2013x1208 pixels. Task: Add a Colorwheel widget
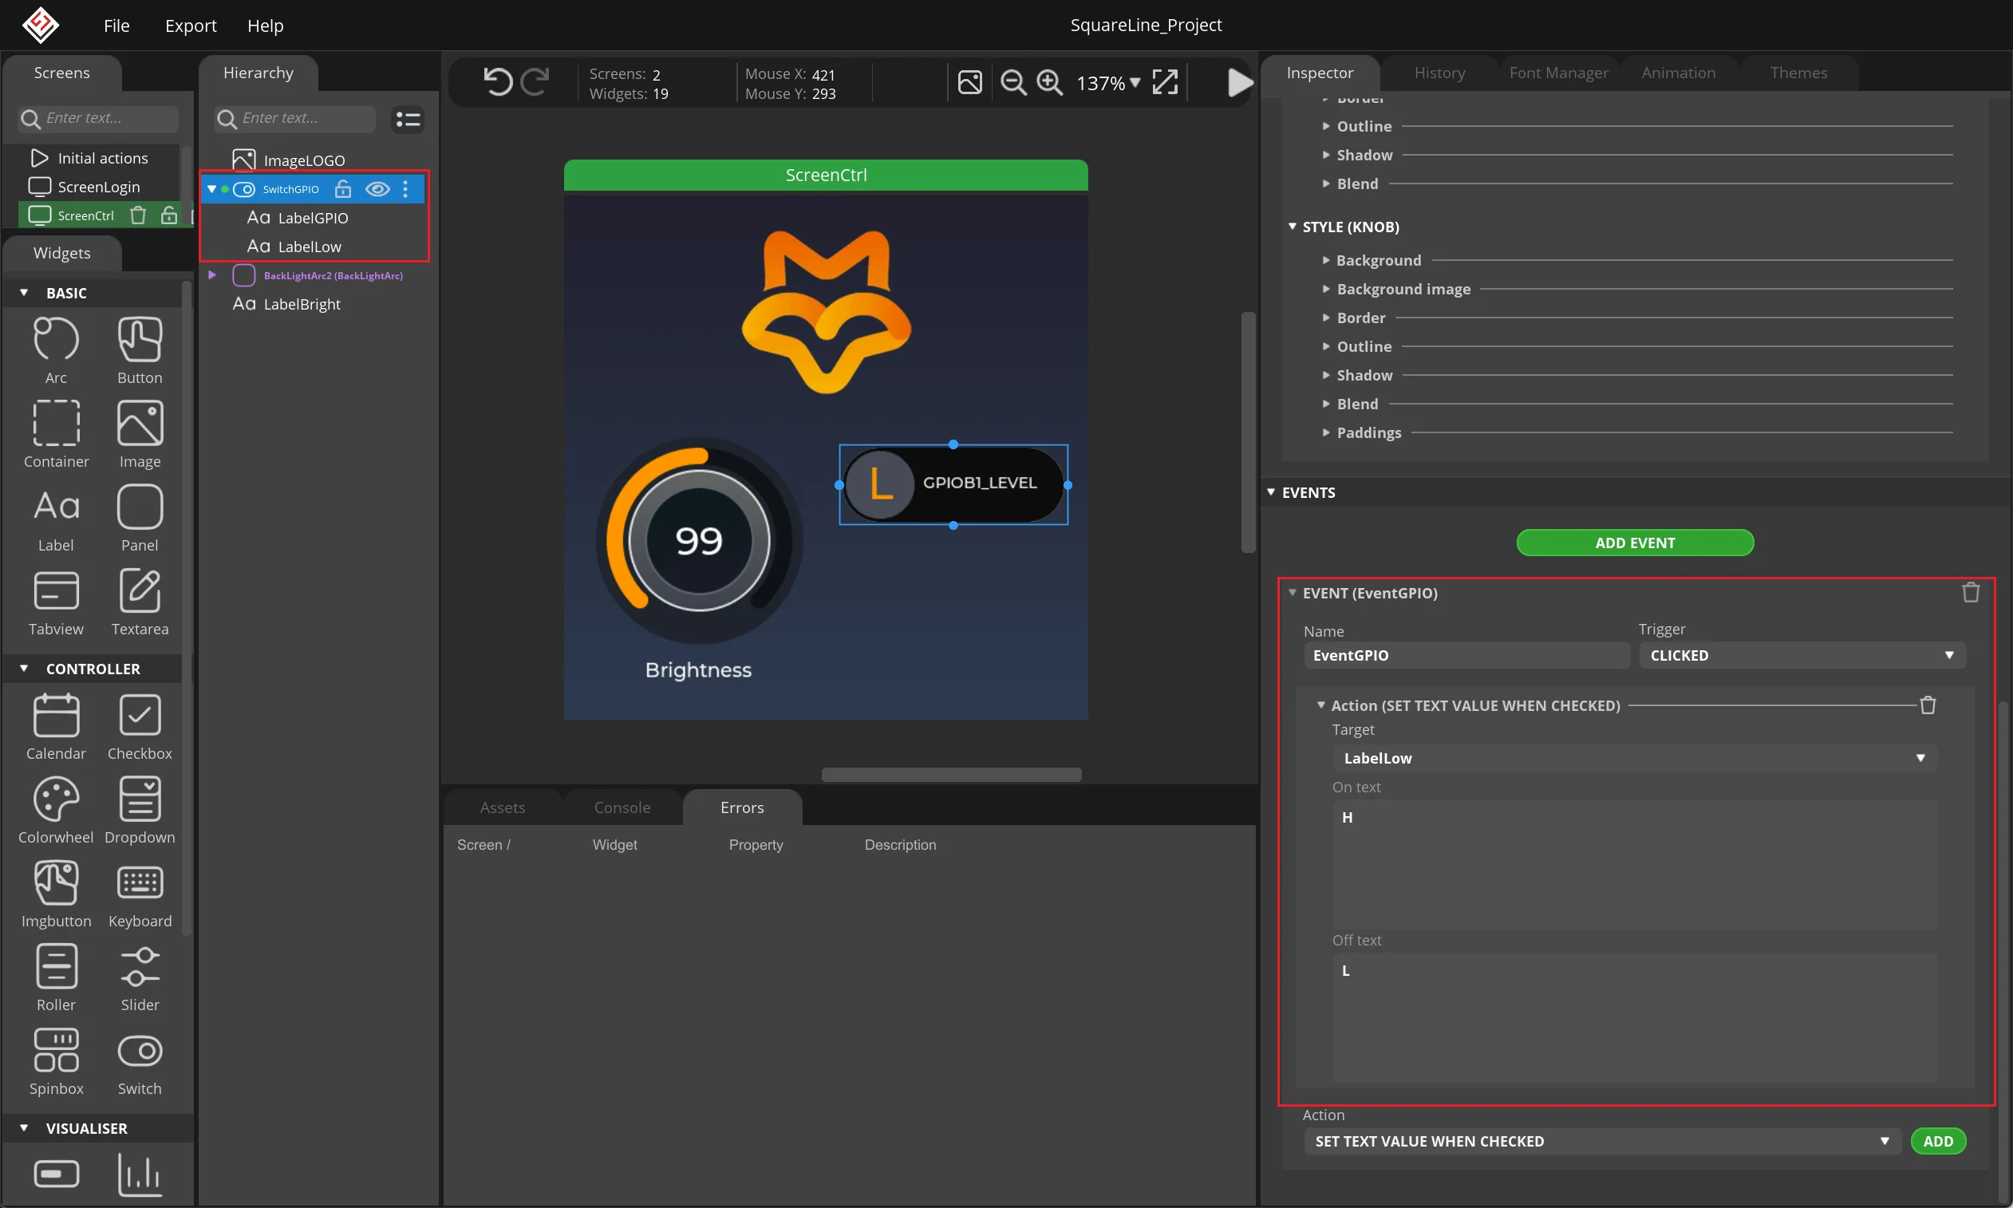click(56, 811)
